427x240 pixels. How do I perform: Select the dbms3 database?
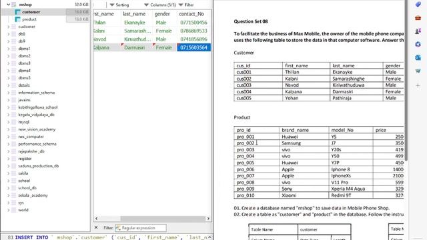click(24, 63)
